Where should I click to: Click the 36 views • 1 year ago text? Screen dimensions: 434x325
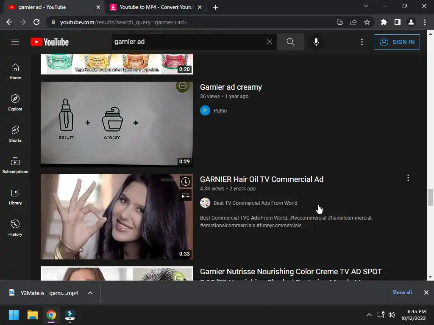tap(224, 96)
